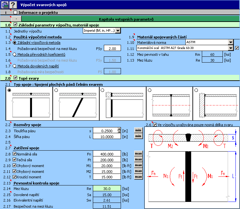Click min button for strip thickness
The width and height of the screenshot is (240, 209).
point(138,130)
